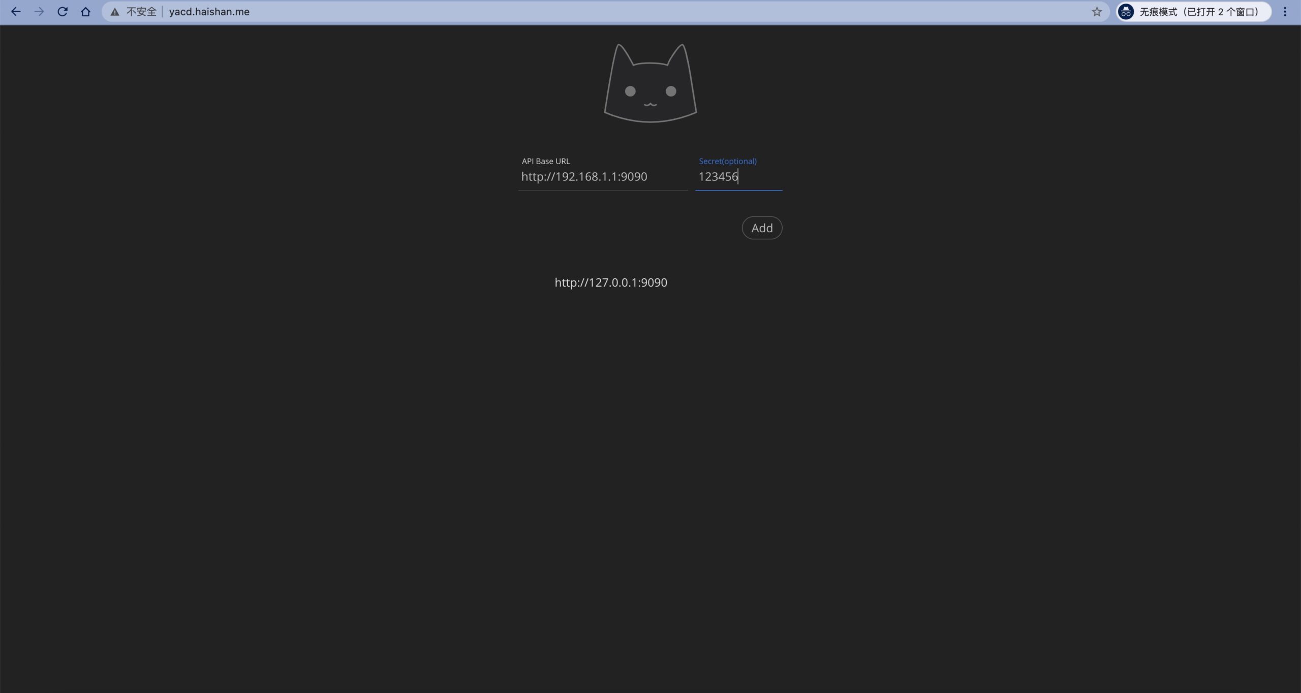This screenshot has height=693, width=1301.
Task: Click the yacd cat logo
Action: tap(650, 84)
